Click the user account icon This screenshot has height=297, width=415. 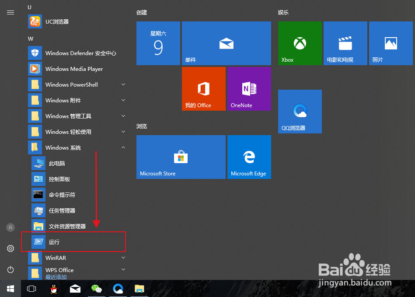coord(10,227)
